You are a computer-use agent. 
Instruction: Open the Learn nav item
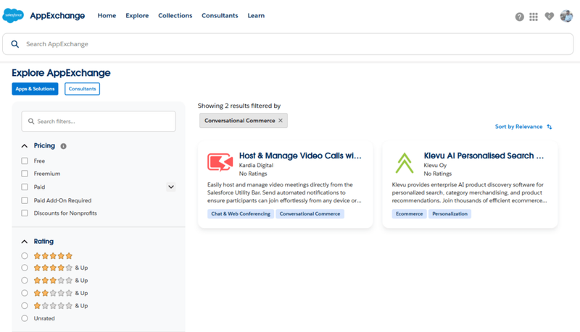[256, 15]
